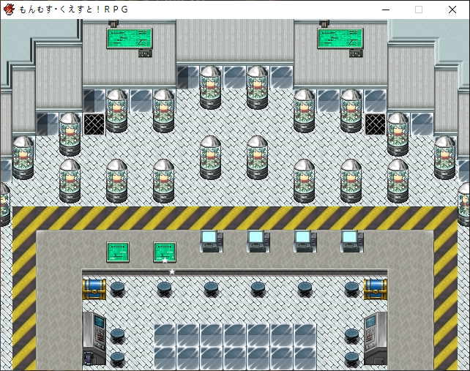Click the green counter panel with sparkling star

[165, 252]
